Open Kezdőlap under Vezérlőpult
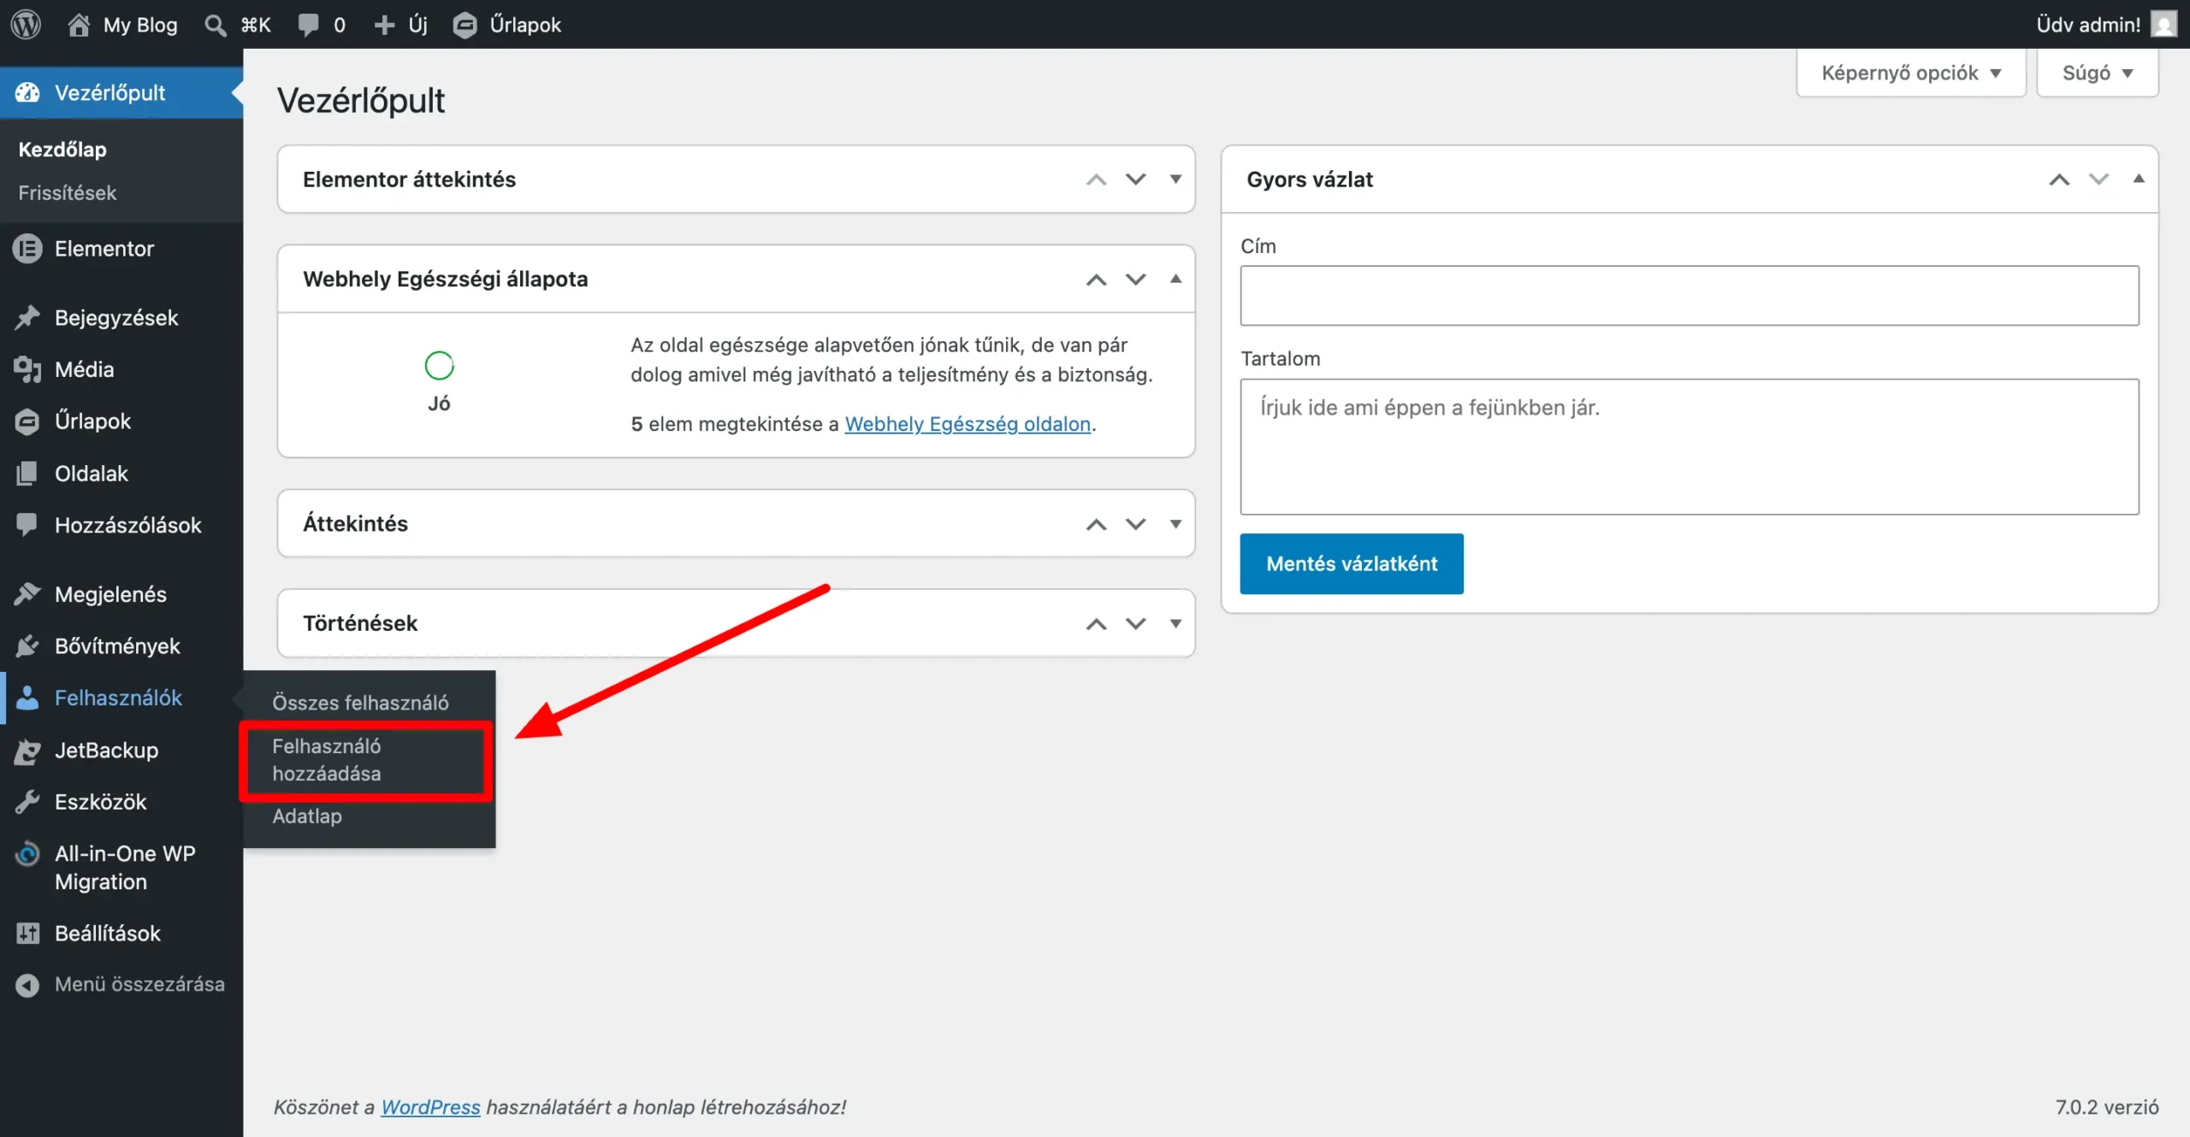This screenshot has width=2190, height=1137. coord(62,150)
